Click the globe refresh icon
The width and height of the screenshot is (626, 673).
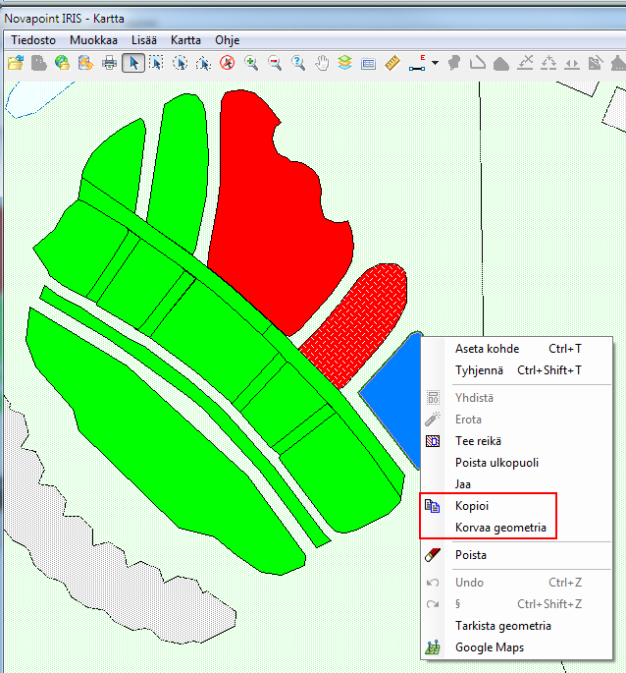85,63
